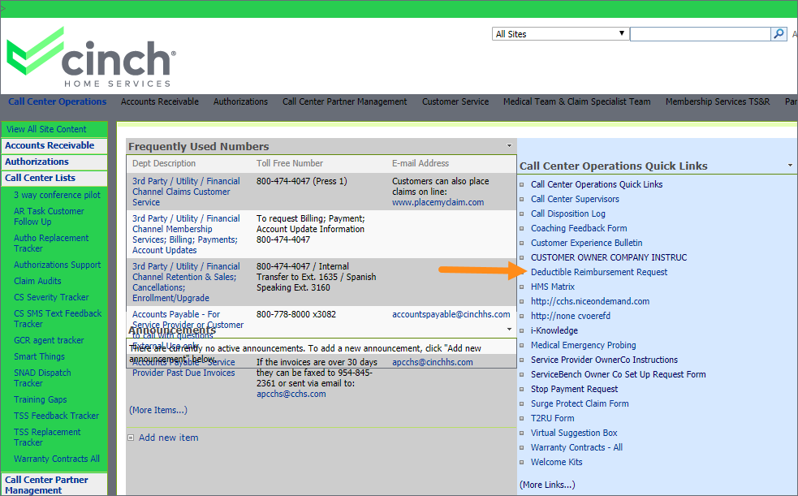Open the Welcome Kits quick link
Image resolution: width=798 pixels, height=496 pixels.
(556, 462)
